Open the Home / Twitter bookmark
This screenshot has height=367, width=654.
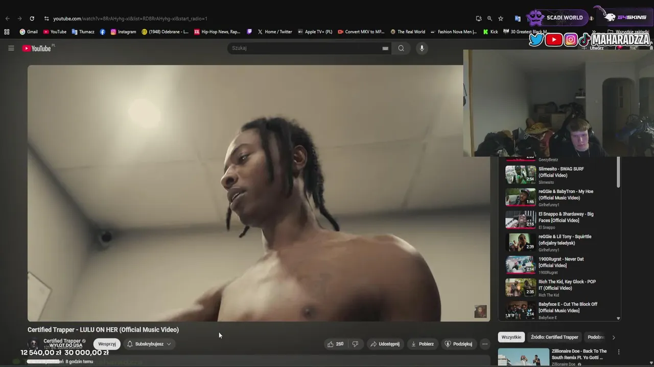point(275,32)
